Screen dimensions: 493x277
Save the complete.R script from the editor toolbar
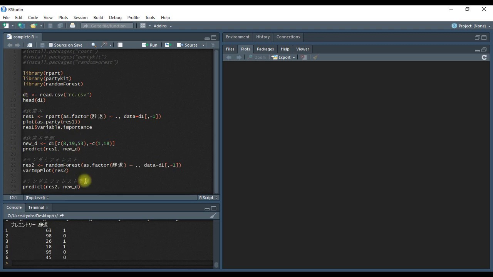pos(42,45)
